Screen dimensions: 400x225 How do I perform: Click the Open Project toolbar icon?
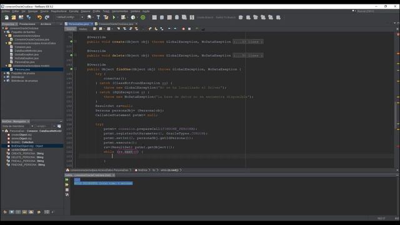[x=21, y=17]
